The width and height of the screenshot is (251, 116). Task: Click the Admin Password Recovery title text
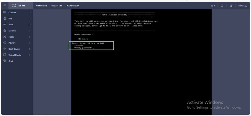click(x=114, y=15)
